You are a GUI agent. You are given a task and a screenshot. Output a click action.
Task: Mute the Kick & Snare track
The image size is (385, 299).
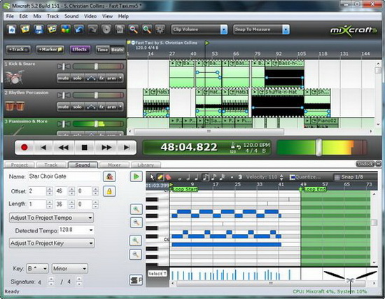[63, 78]
